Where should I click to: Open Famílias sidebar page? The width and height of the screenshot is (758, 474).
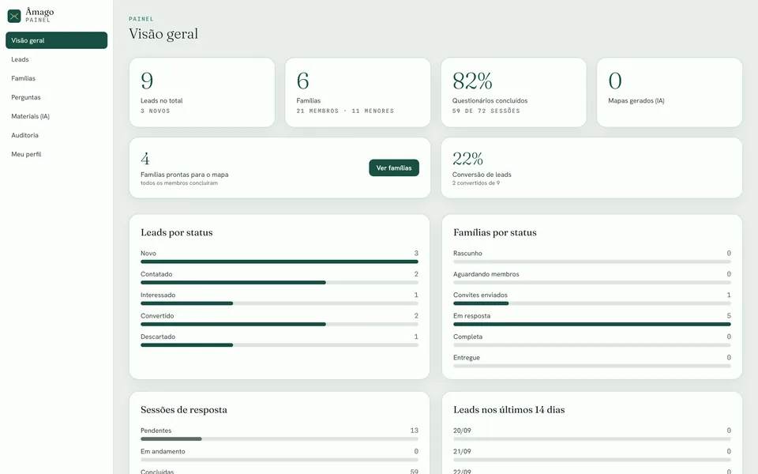pyautogui.click(x=57, y=78)
